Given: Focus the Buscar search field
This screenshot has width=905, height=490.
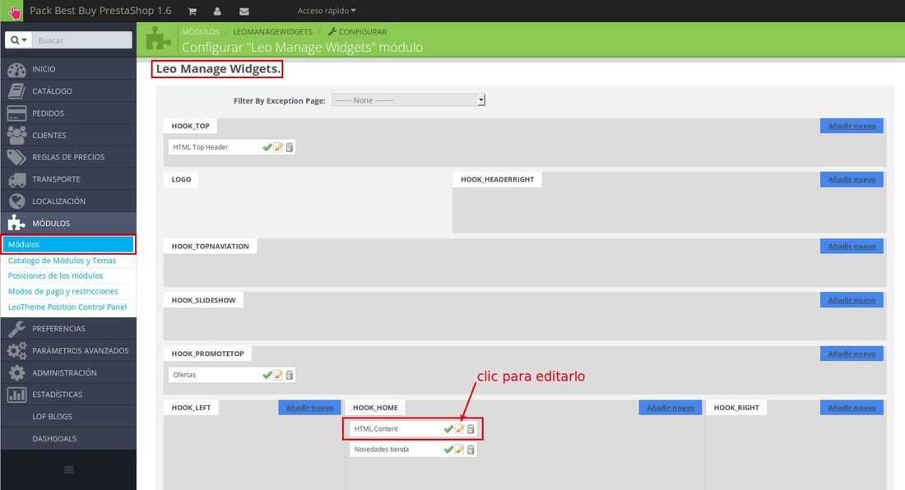Looking at the screenshot, I should [82, 40].
